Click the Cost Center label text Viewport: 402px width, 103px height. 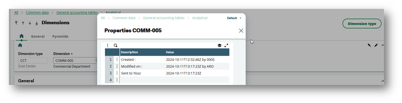click(27, 66)
